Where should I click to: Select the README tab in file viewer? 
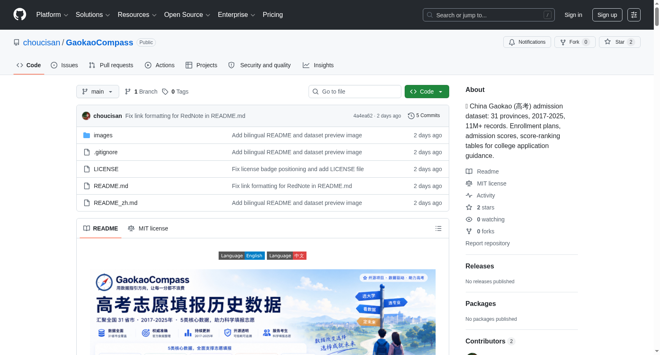pos(101,228)
